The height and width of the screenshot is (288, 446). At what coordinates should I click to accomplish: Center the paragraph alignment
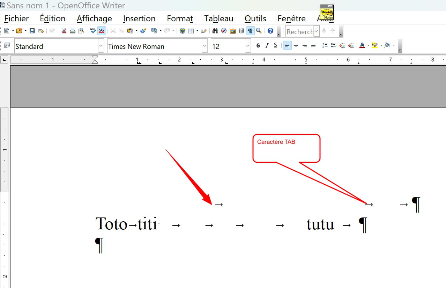coord(296,46)
